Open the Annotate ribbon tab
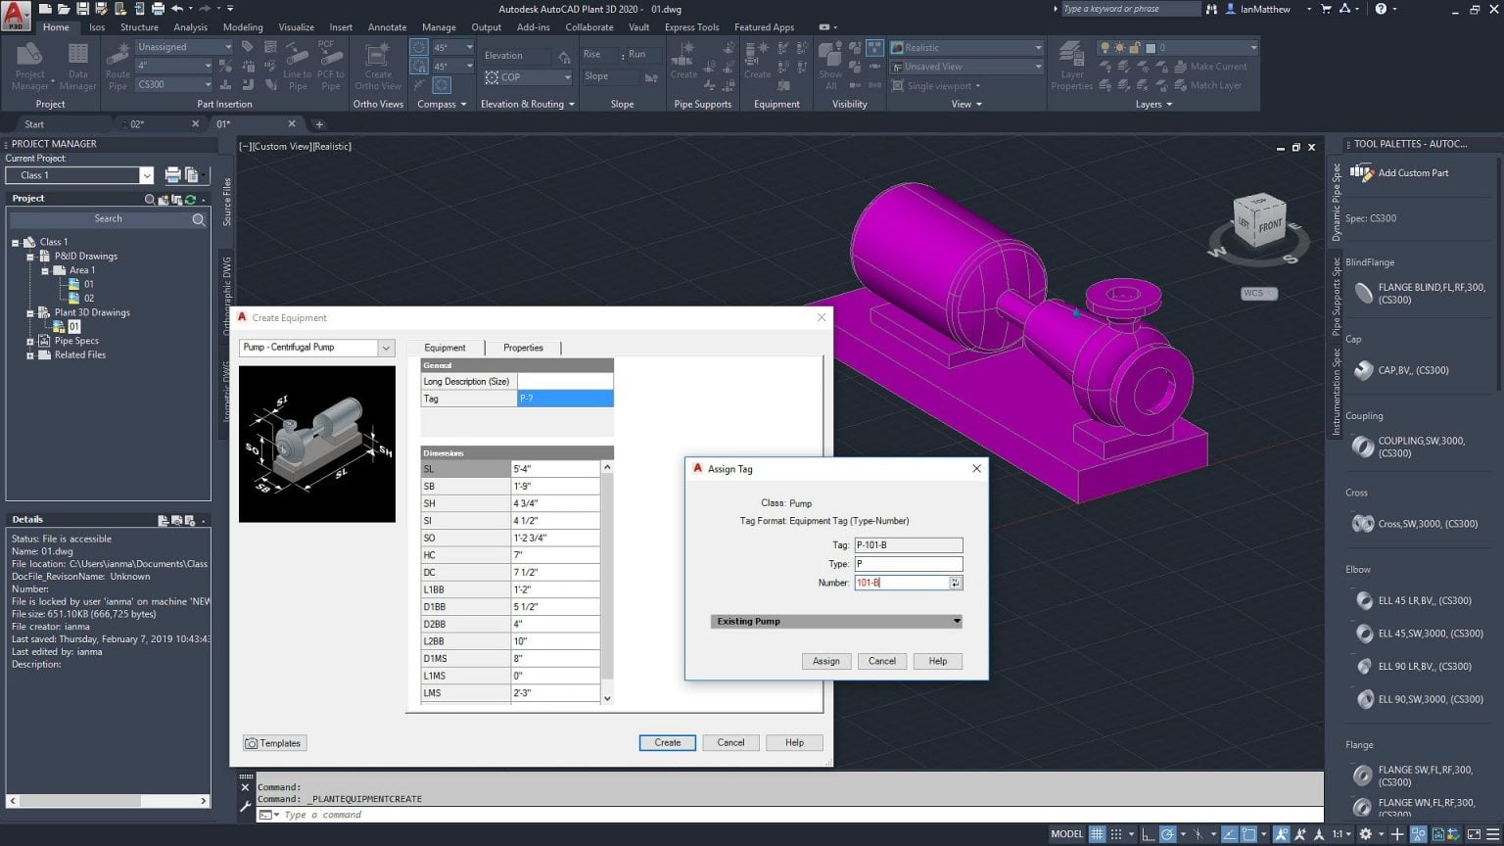Screen dimensions: 1504x846 [x=387, y=26]
